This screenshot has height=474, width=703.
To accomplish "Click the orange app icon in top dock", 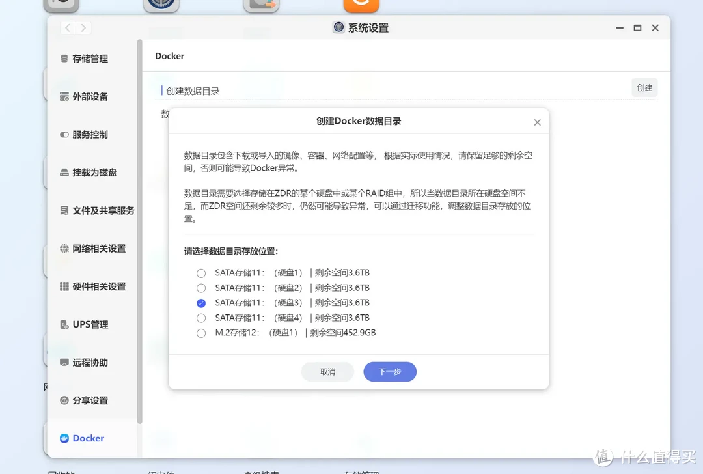I will [361, 4].
